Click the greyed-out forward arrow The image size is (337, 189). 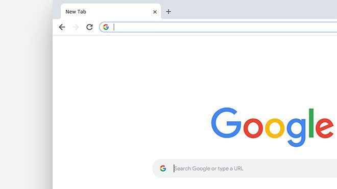point(76,27)
